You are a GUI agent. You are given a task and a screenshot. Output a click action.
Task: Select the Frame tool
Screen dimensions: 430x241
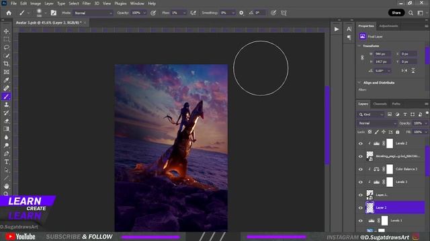[x=6, y=72]
